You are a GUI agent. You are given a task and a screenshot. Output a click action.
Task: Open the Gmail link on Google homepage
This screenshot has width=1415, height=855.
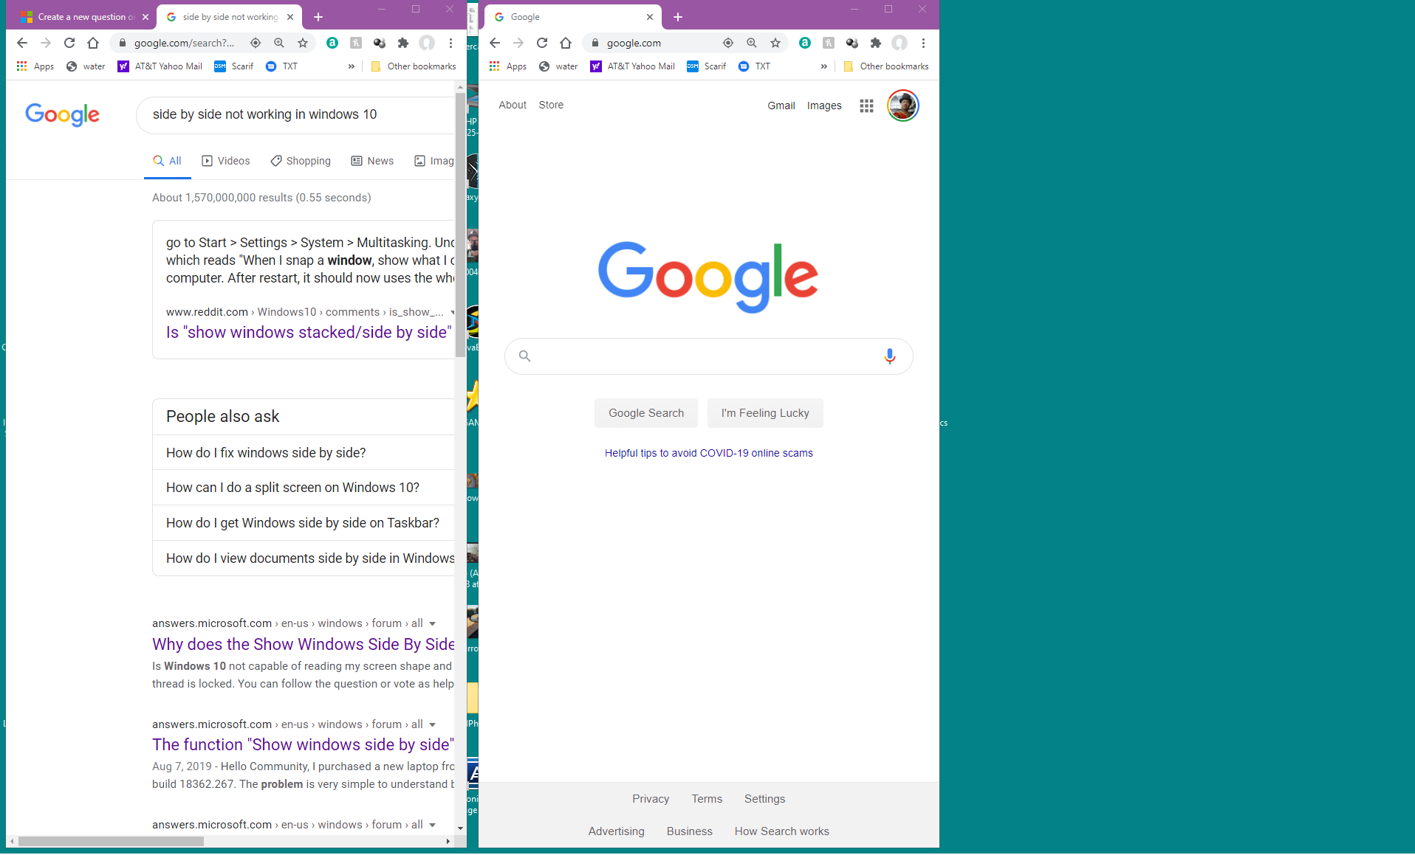pyautogui.click(x=781, y=105)
